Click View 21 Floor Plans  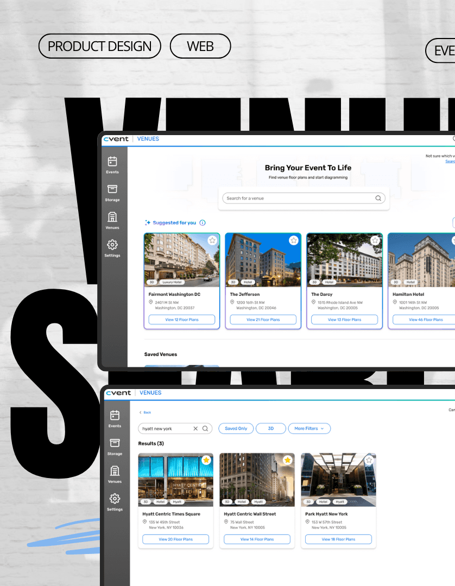click(x=263, y=320)
